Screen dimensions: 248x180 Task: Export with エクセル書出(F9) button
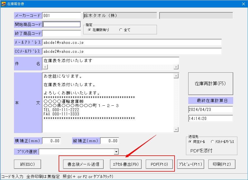tap(126, 164)
